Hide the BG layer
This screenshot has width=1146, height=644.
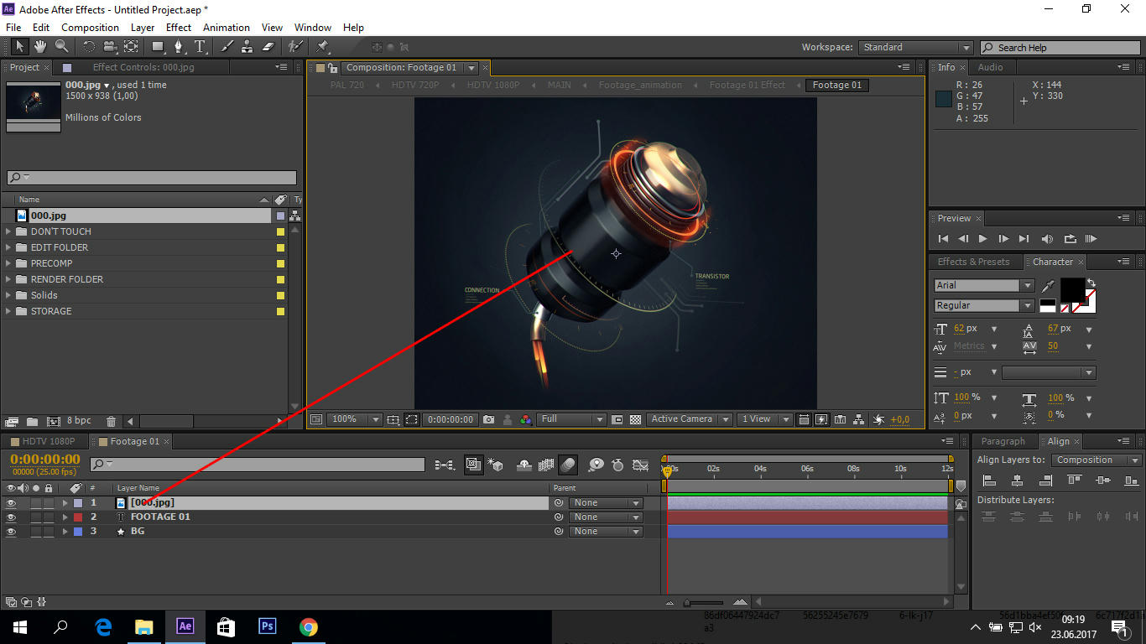(11, 532)
